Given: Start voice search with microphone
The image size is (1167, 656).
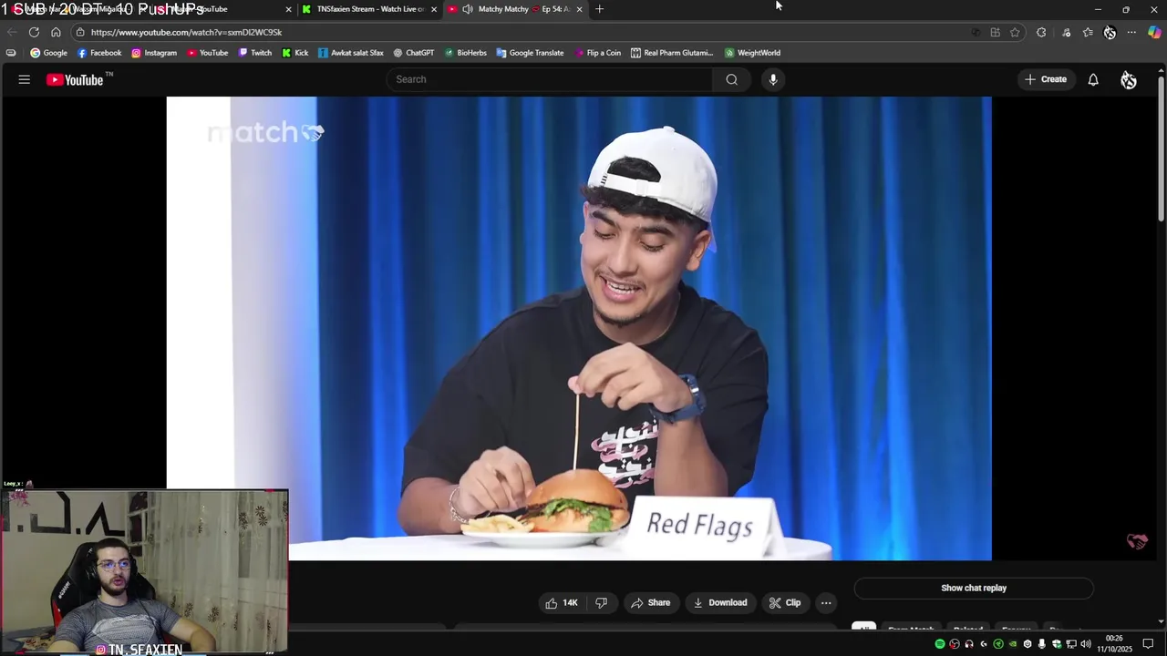Looking at the screenshot, I should [x=773, y=79].
